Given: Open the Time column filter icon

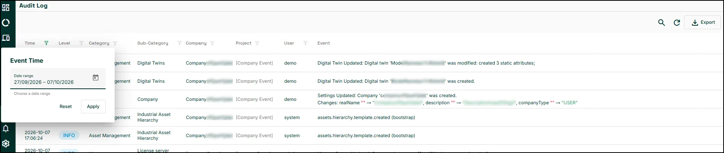Looking at the screenshot, I should point(46,43).
